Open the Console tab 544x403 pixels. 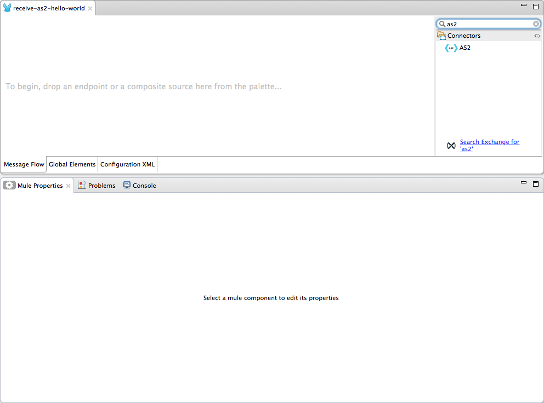144,185
